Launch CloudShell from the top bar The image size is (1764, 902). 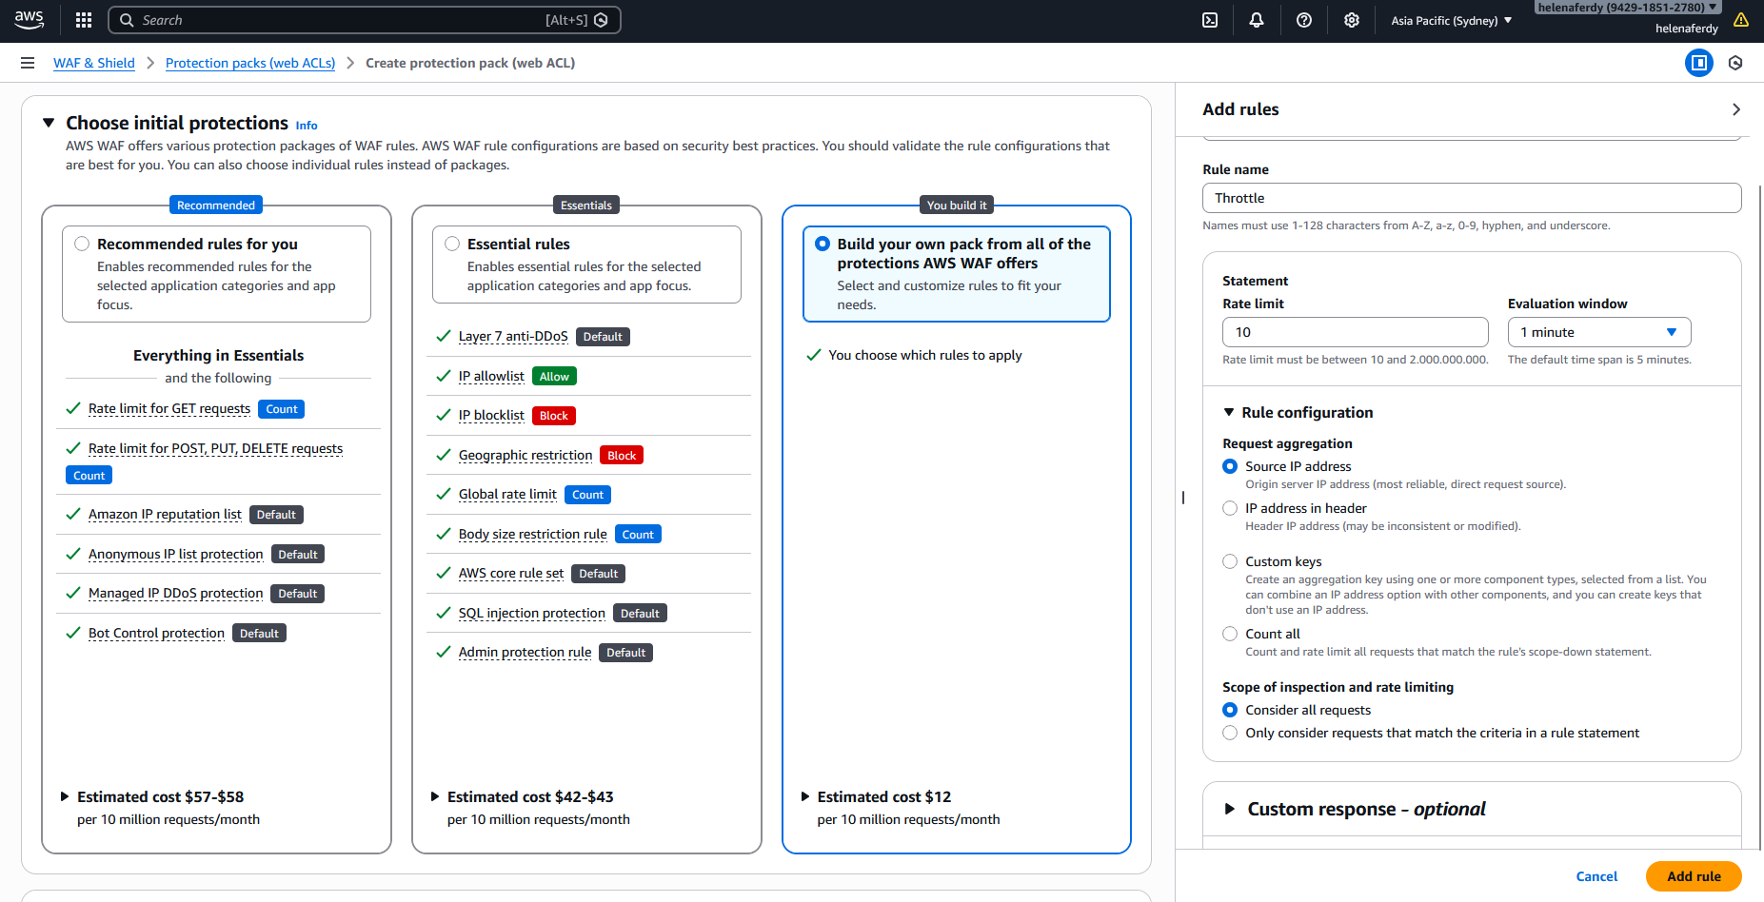click(1210, 20)
